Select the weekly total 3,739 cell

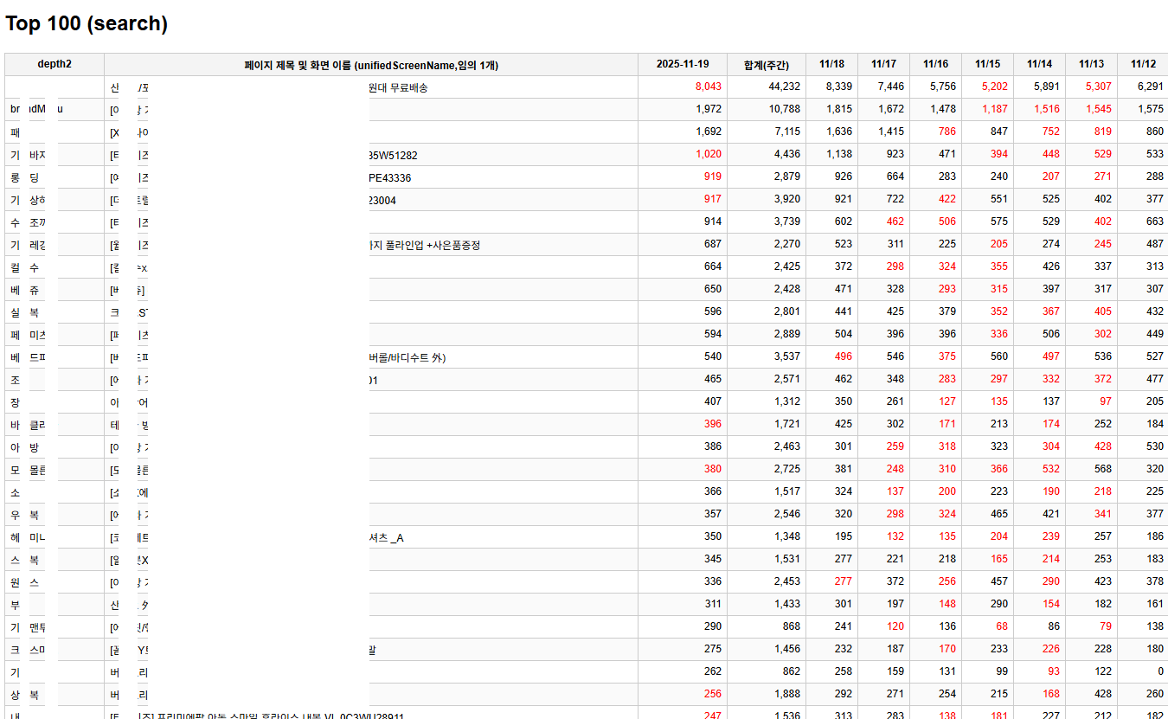coord(767,222)
